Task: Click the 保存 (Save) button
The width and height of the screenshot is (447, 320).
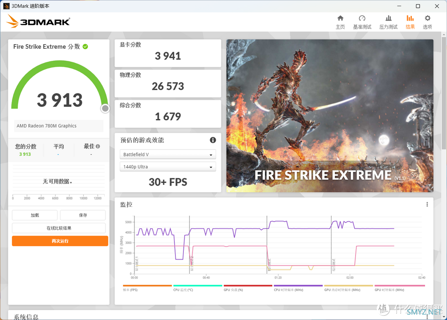Action: (x=83, y=215)
